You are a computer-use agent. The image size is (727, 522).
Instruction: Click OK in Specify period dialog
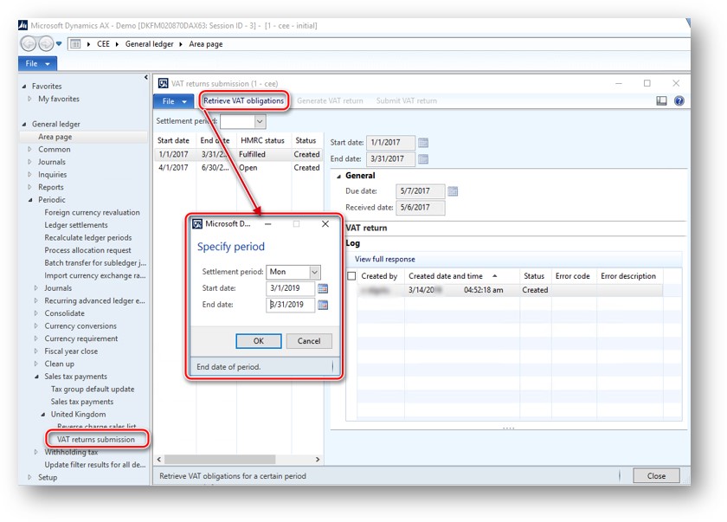tap(258, 341)
